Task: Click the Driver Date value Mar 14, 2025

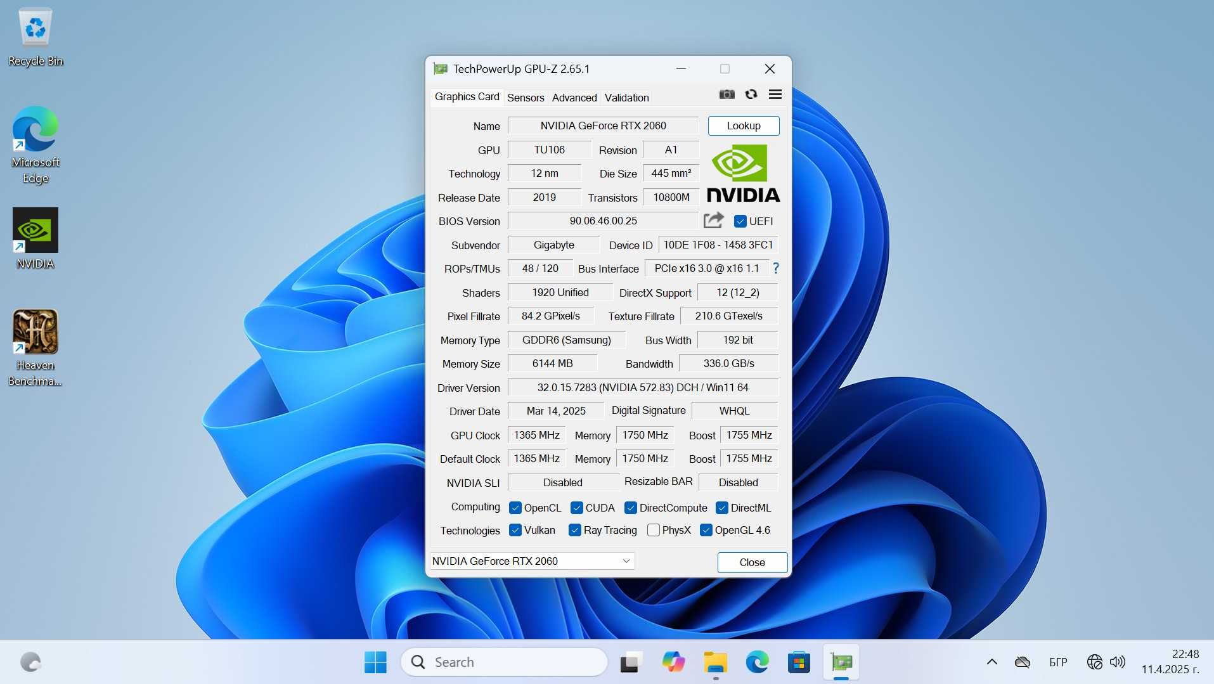Action: (556, 411)
